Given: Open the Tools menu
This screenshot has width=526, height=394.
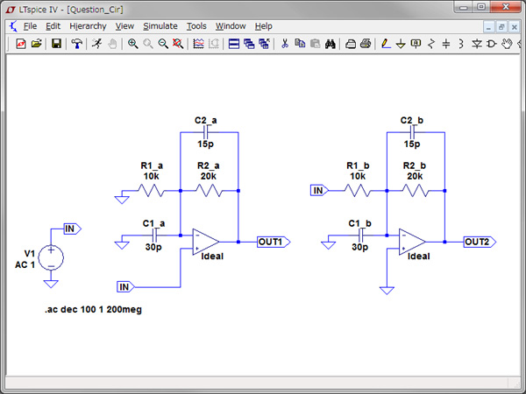Looking at the screenshot, I should pyautogui.click(x=196, y=26).
